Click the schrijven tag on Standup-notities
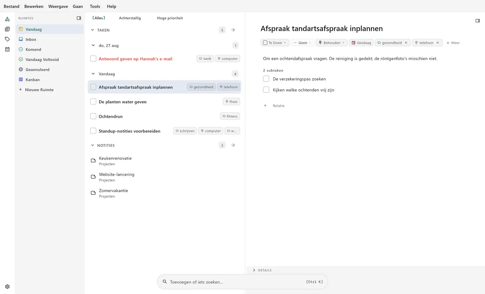The height and width of the screenshot is (294, 485). click(x=185, y=131)
